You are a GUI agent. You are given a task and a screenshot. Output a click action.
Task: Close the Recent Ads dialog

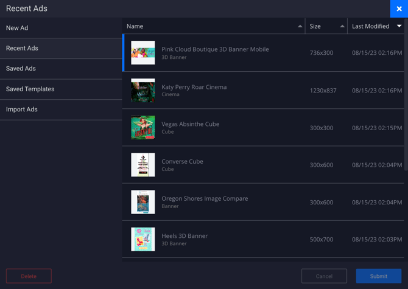tap(399, 9)
